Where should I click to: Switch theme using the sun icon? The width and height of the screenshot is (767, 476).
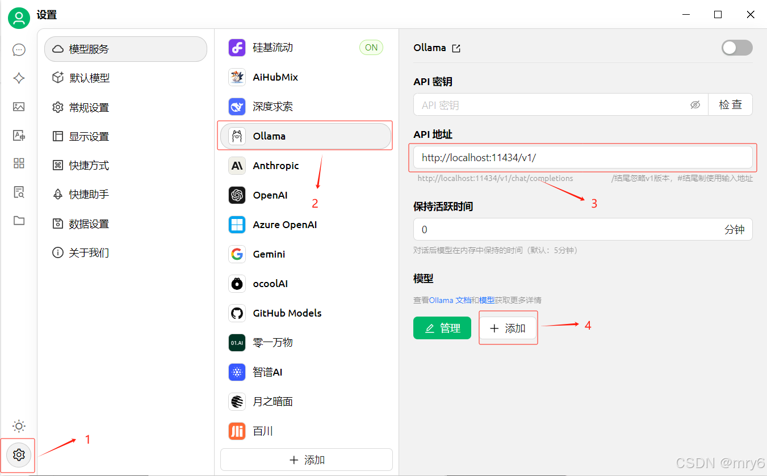pos(19,426)
